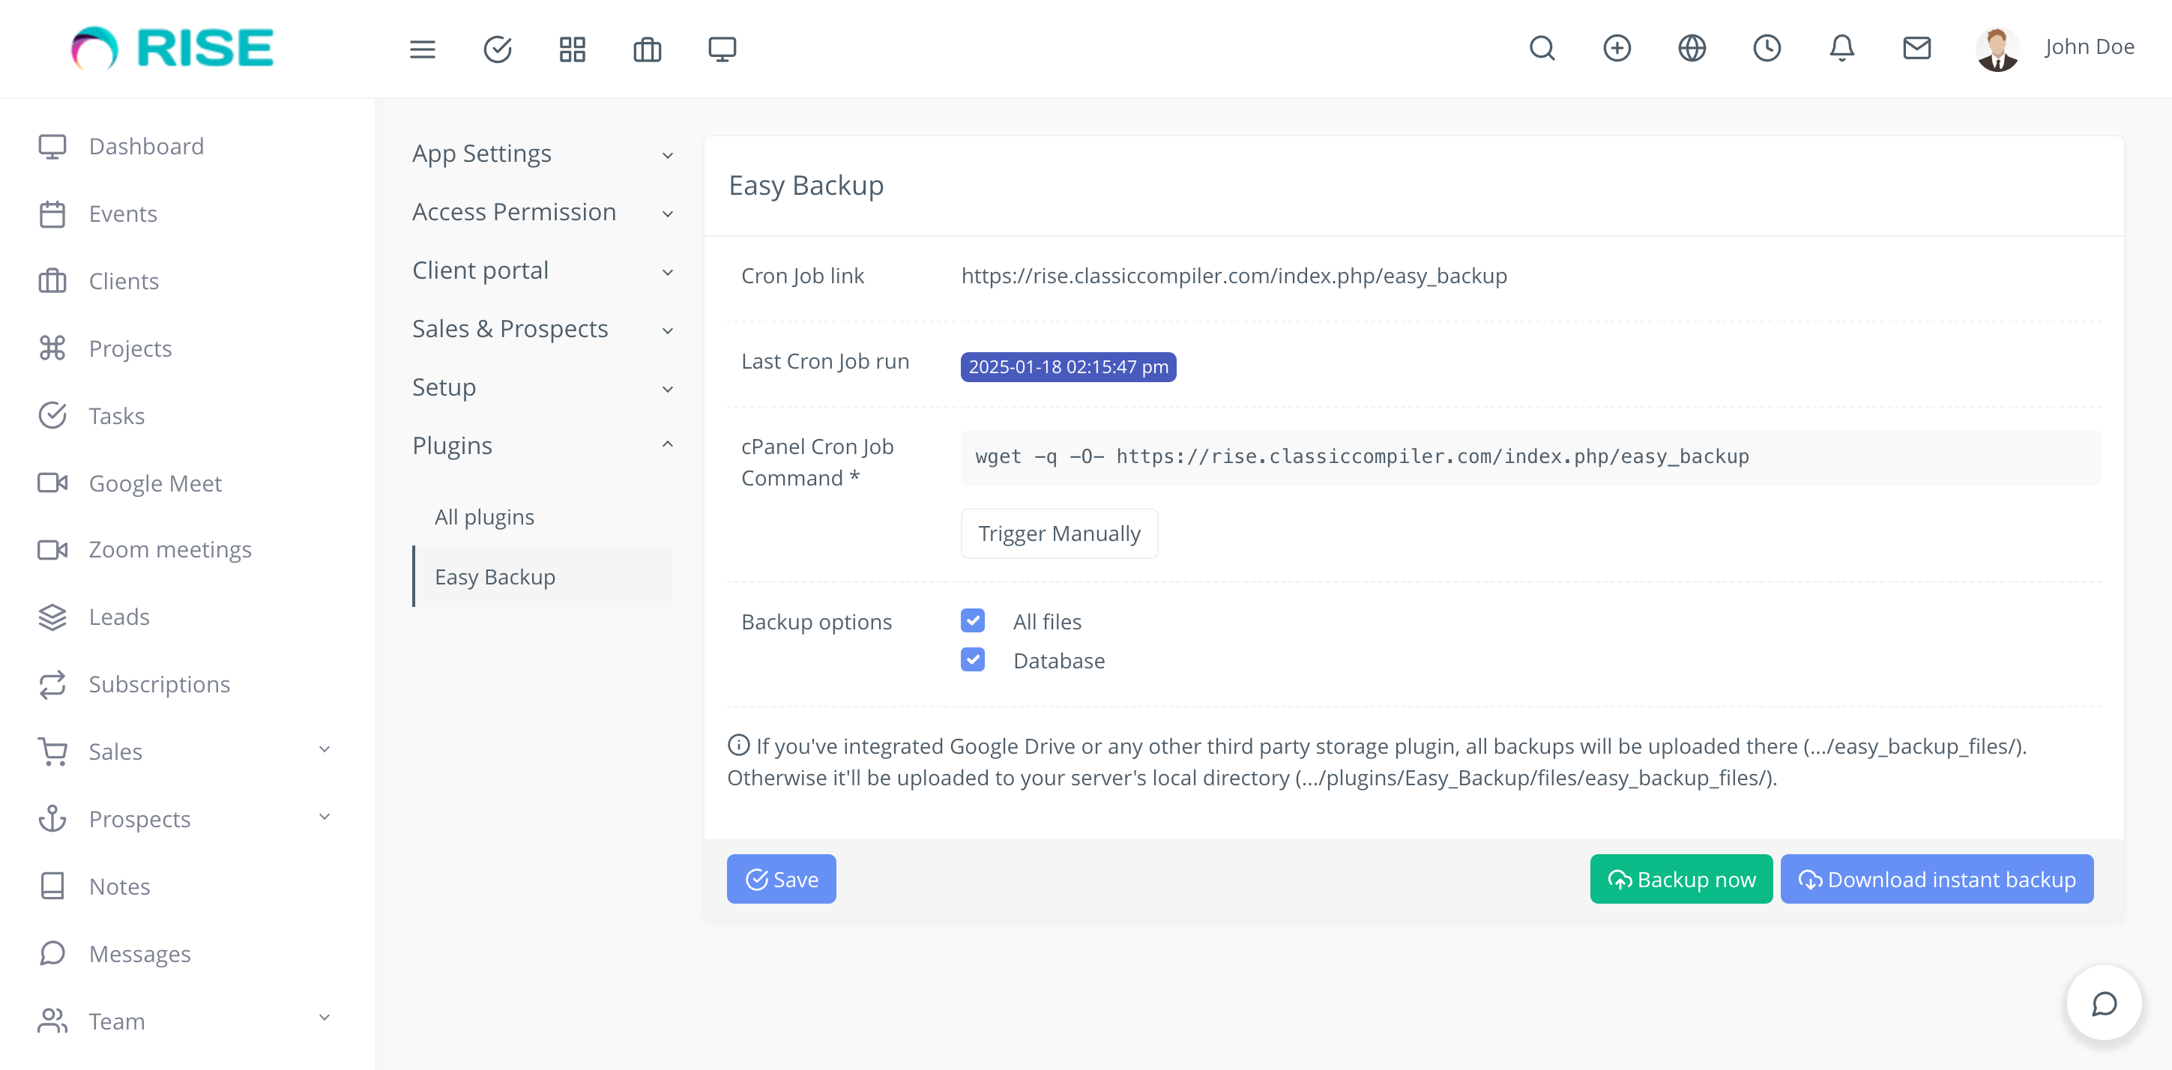Click the hamburger sidebar toggle
The image size is (2172, 1070).
pyautogui.click(x=423, y=49)
